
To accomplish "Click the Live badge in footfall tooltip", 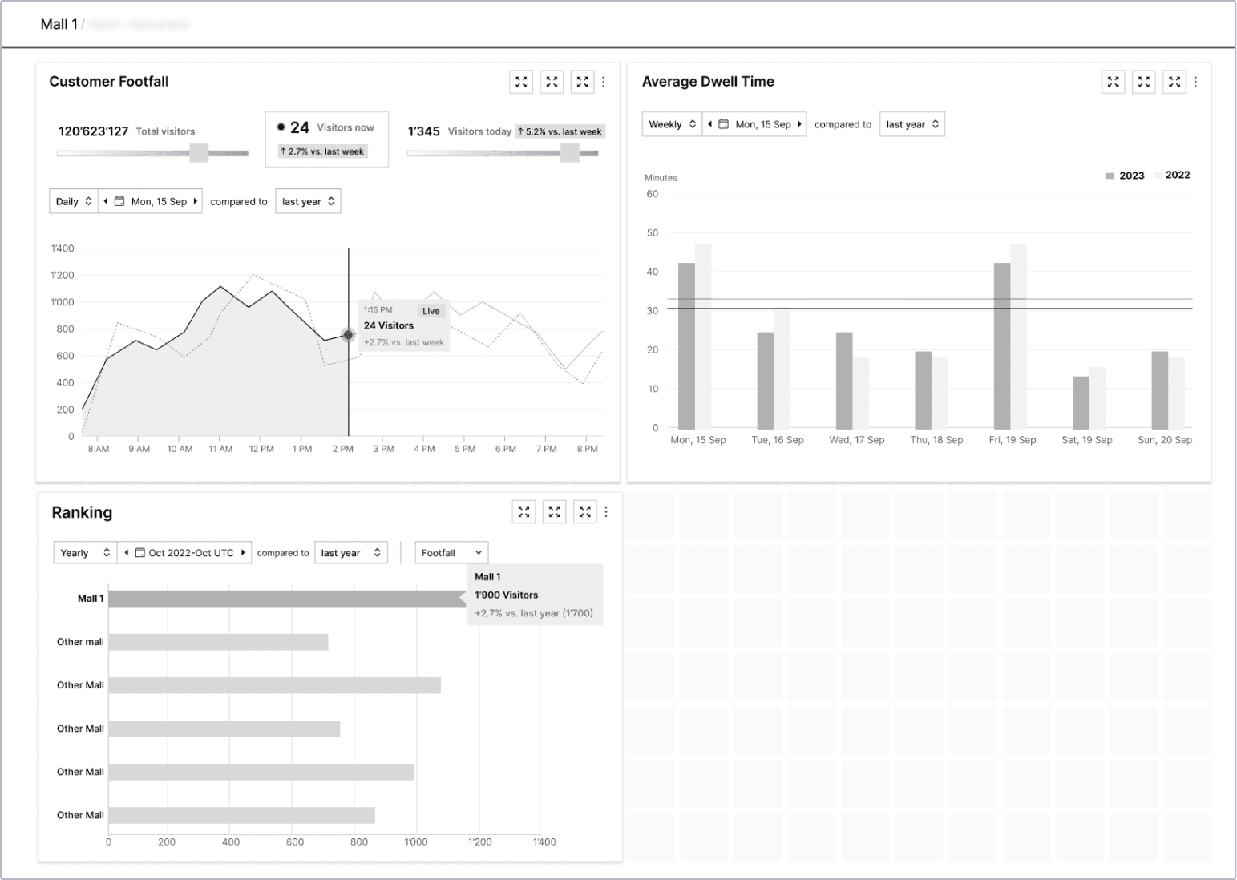I will (x=431, y=311).
